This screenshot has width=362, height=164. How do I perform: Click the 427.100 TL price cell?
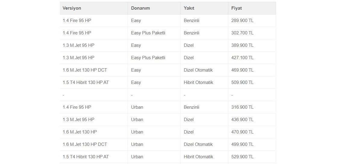pyautogui.click(x=242, y=58)
